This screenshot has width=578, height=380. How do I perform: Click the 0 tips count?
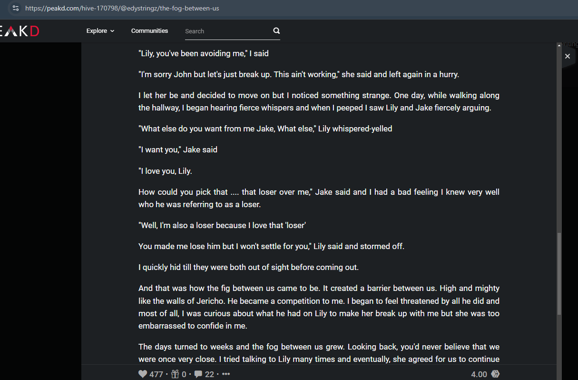click(184, 374)
